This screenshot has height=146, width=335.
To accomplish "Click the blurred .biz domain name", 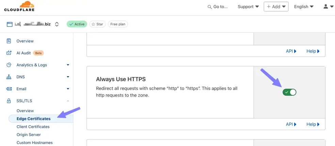I will click(x=33, y=24).
